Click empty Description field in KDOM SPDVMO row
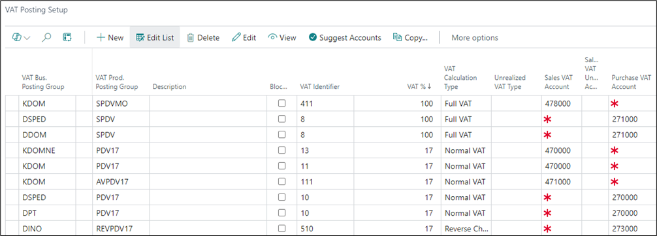Screen dimensions: 657x236 click(208, 103)
